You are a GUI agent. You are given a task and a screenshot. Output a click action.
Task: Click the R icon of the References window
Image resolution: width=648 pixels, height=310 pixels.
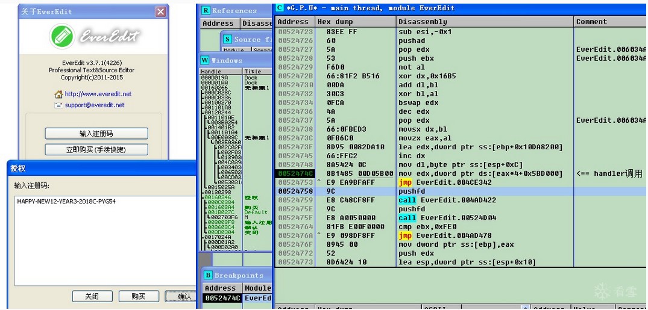click(x=206, y=10)
